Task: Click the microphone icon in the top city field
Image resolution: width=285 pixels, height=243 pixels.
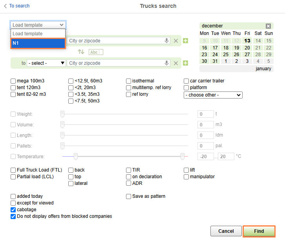Action: [167, 41]
